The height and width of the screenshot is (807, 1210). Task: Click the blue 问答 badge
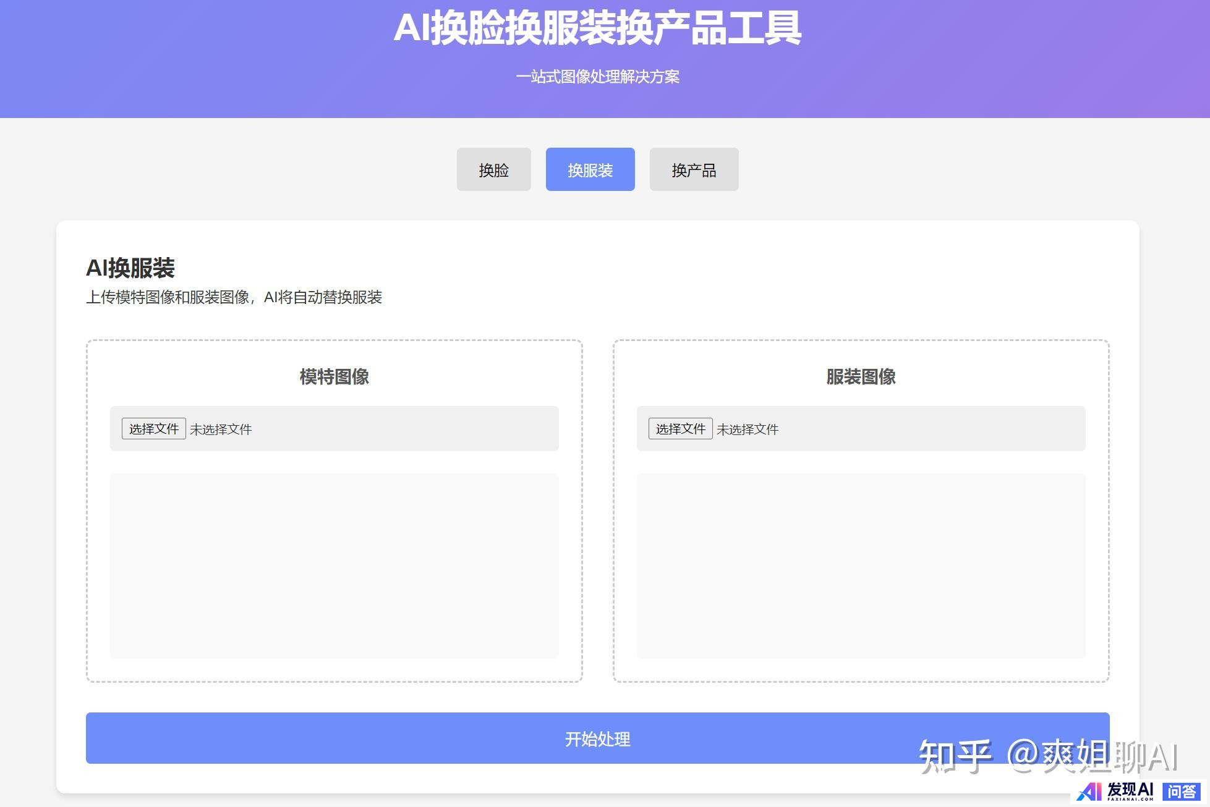pos(1182,792)
